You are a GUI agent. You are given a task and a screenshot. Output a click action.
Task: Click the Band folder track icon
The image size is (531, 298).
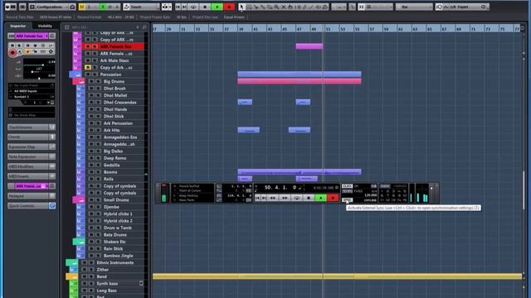click(x=71, y=276)
